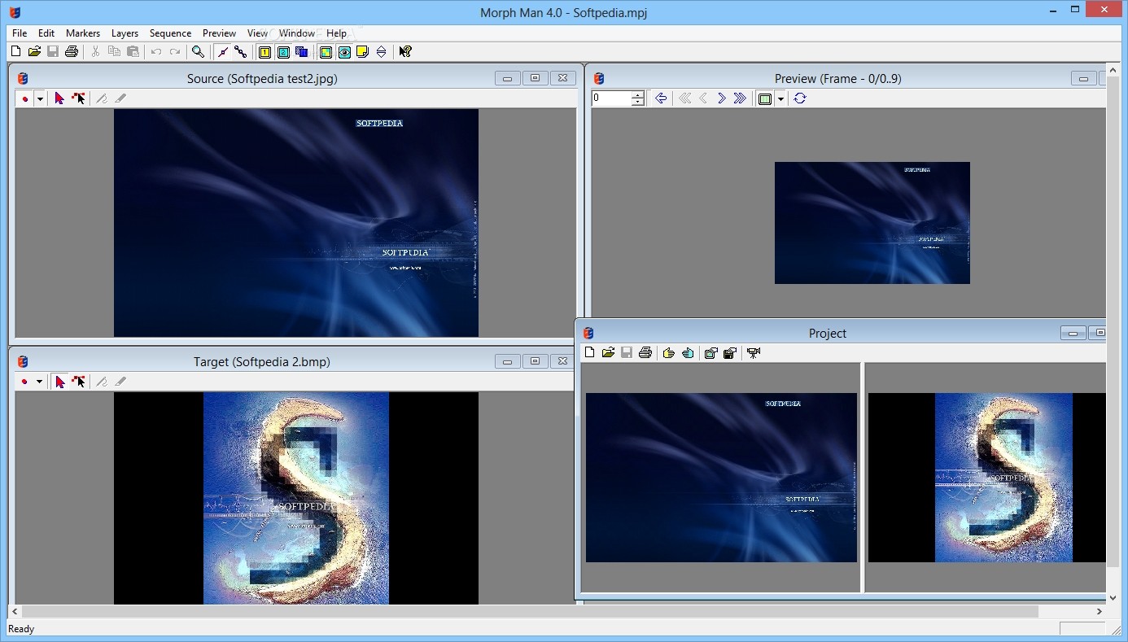Advance to next frame in Preview
The width and height of the screenshot is (1128, 642).
pyautogui.click(x=721, y=98)
